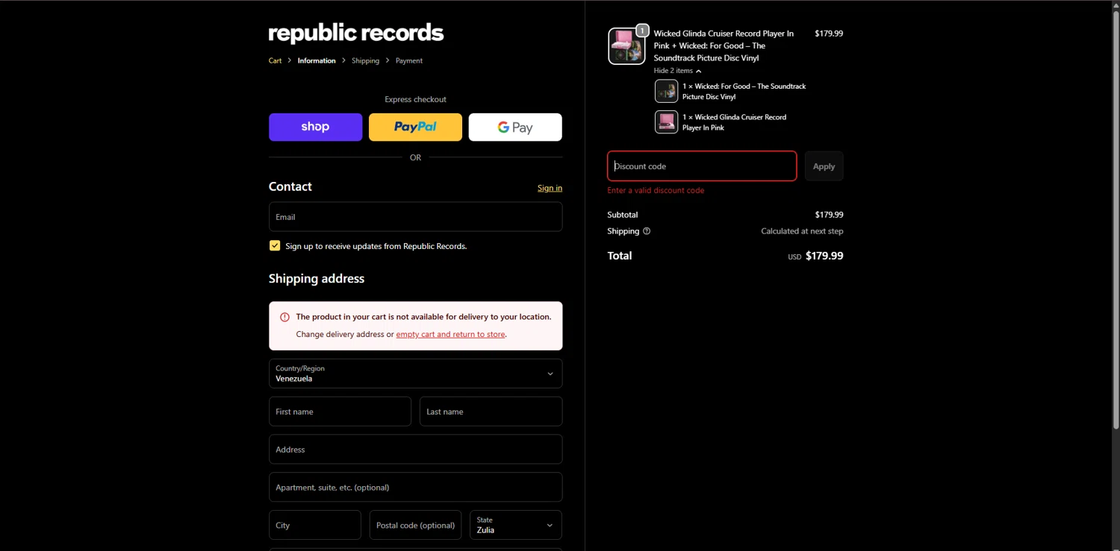Click the 'Shipping address' heading

coord(317,279)
